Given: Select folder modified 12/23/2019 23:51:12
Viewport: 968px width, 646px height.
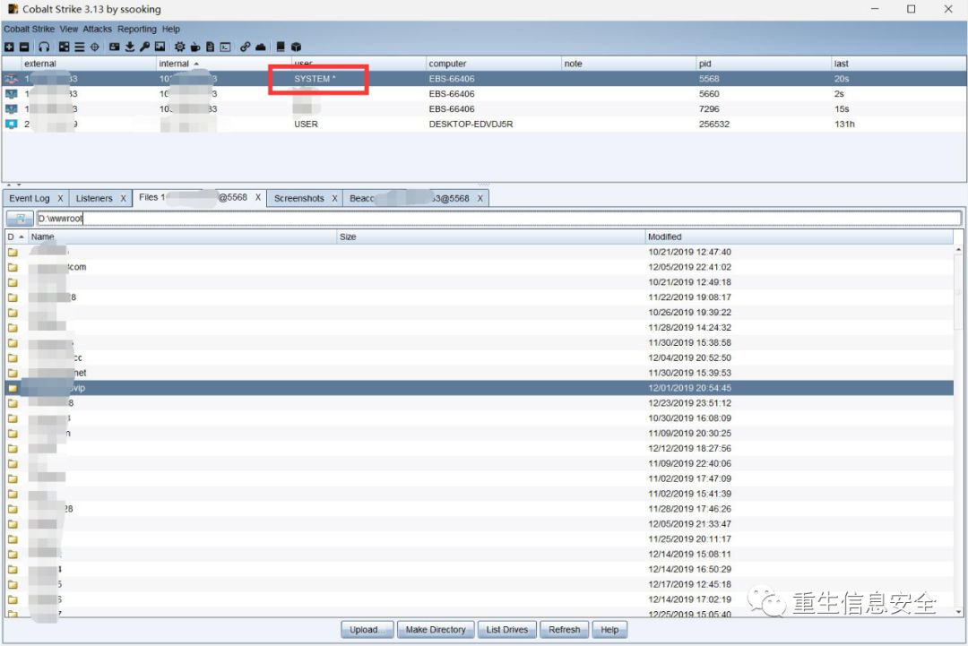Looking at the screenshot, I should [480, 403].
